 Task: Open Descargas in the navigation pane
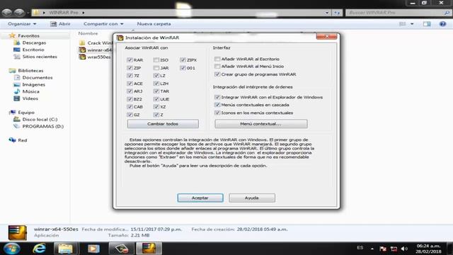click(x=34, y=42)
